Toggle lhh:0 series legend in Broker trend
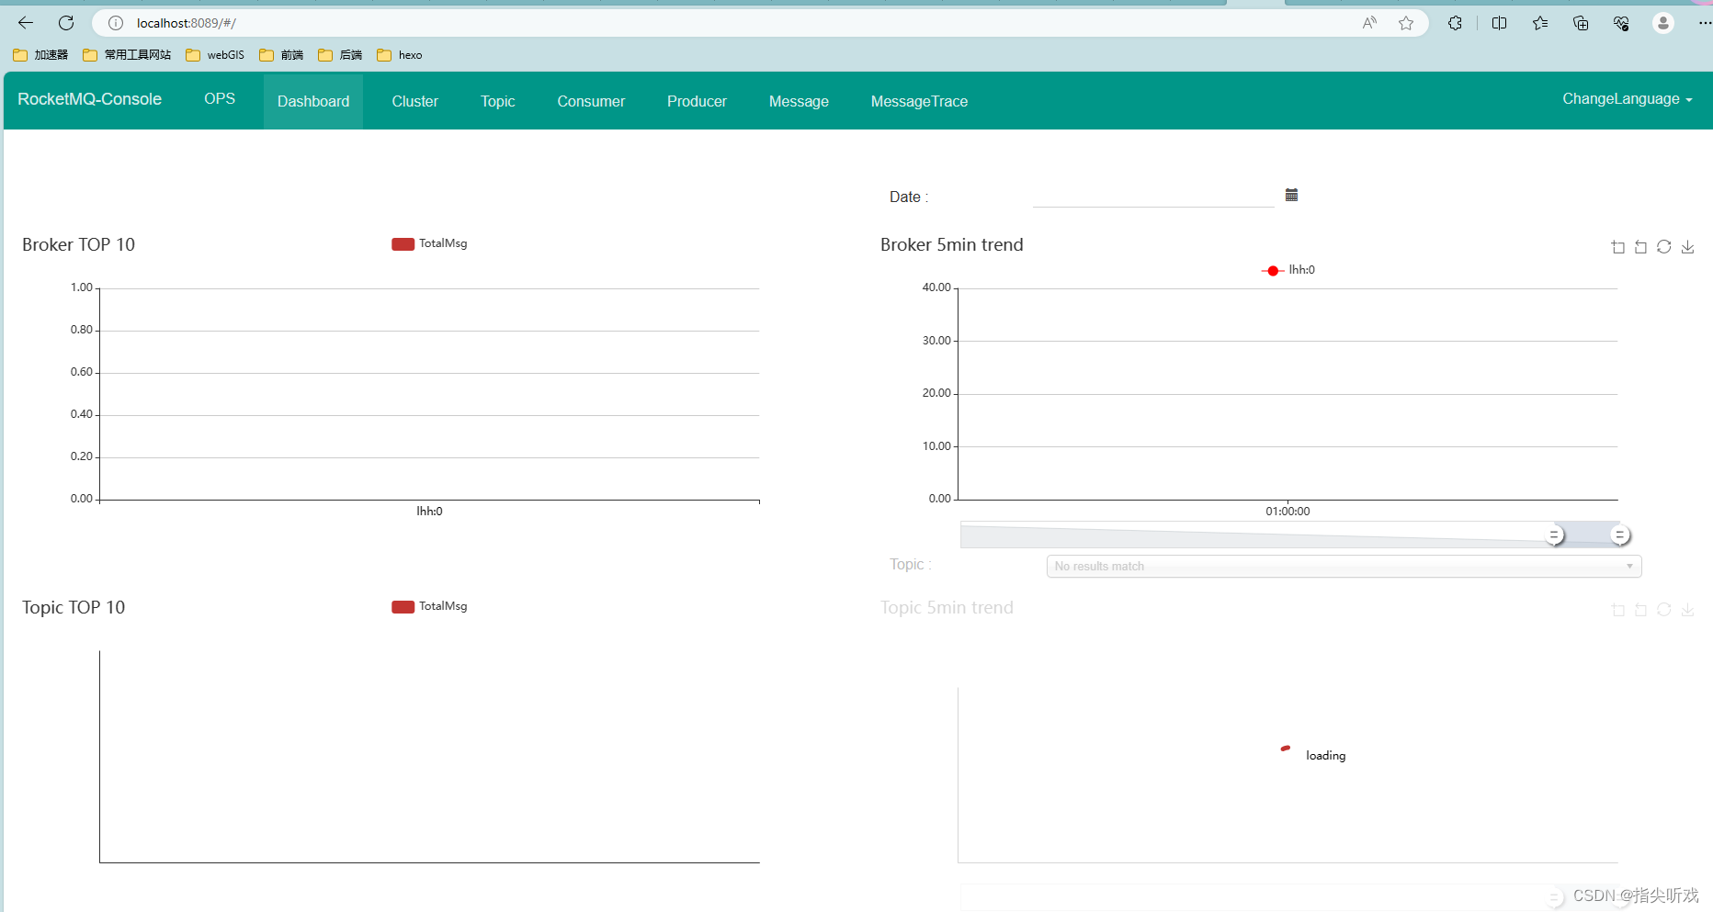Image resolution: width=1713 pixels, height=912 pixels. pyautogui.click(x=1288, y=270)
